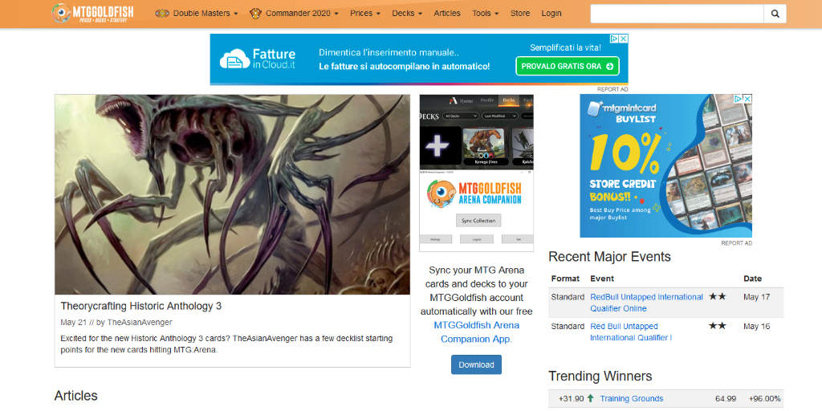Image resolution: width=822 pixels, height=411 pixels.
Task: Click the green up arrow beside Training Grounds
Action: pyautogui.click(x=590, y=398)
